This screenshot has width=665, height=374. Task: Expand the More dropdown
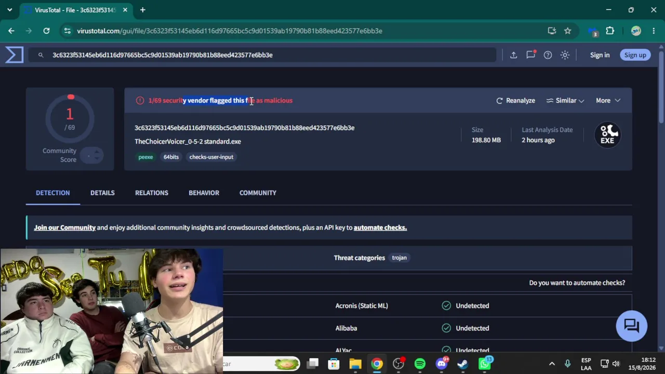608,100
